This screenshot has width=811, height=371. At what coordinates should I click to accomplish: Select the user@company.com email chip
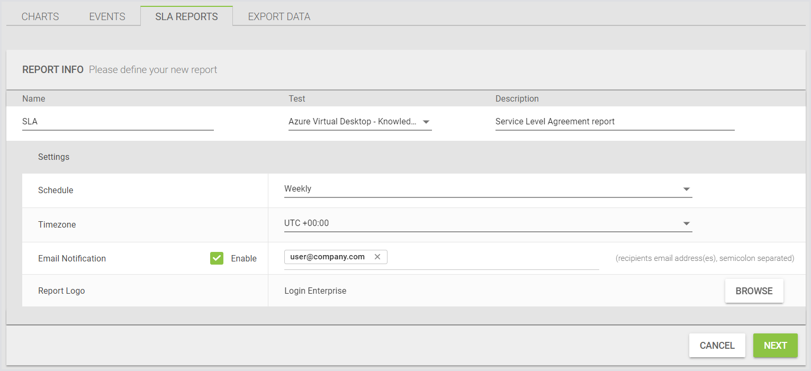[x=327, y=257]
